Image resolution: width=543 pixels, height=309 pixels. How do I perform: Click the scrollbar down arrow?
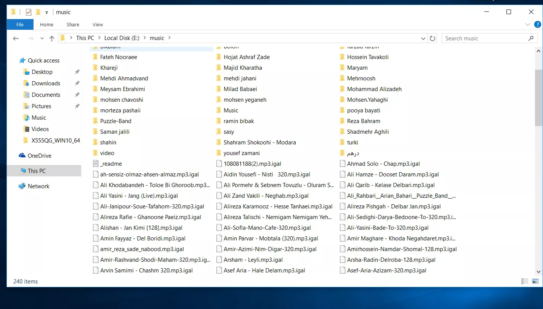pos(538,272)
